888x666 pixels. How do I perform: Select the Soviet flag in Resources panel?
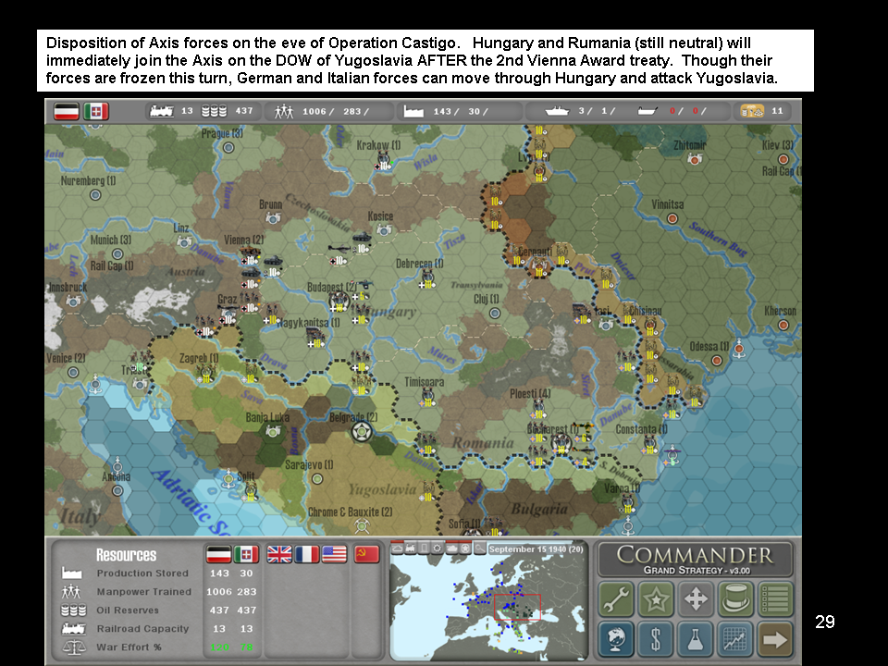pos(366,554)
